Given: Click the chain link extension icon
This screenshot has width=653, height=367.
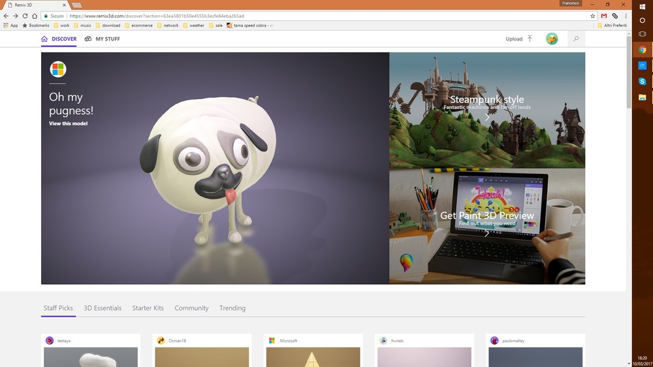Looking at the screenshot, I should coord(614,16).
